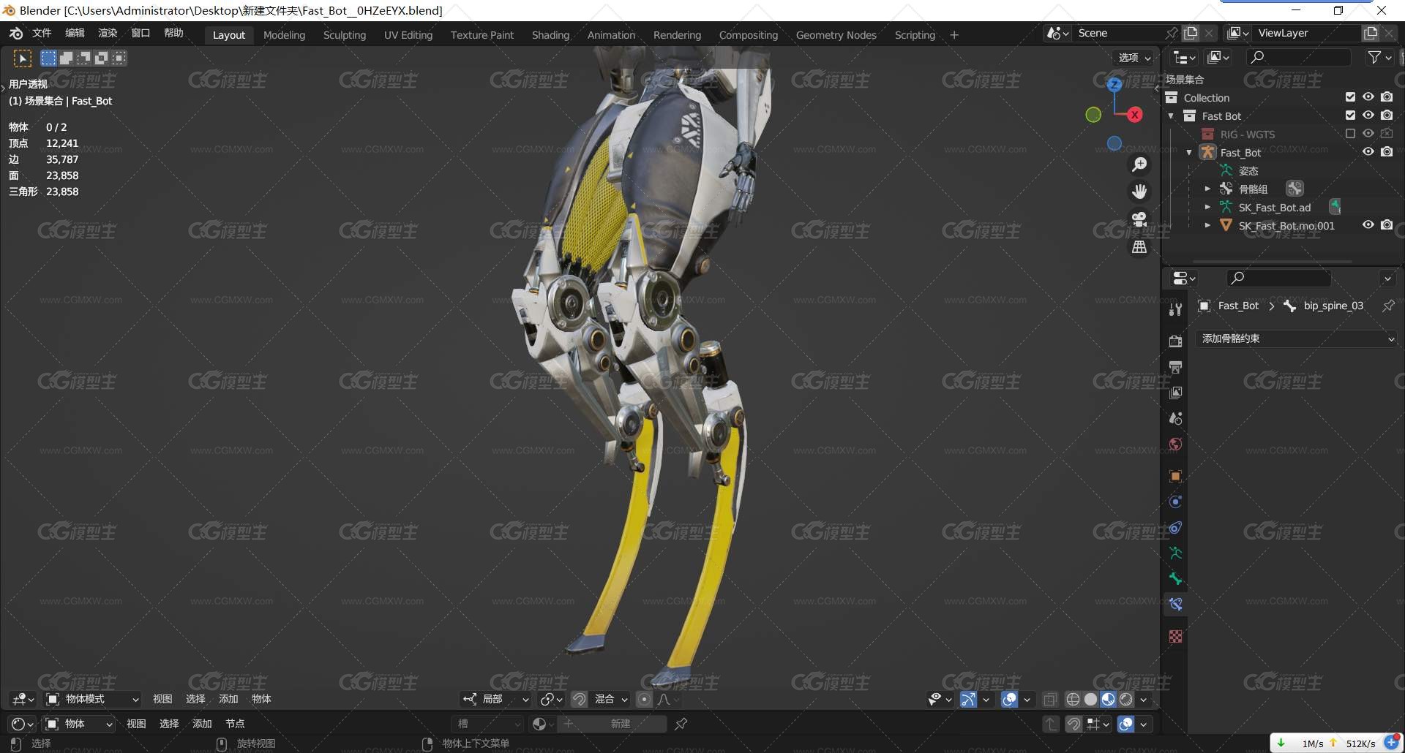Image resolution: width=1405 pixels, height=753 pixels.
Task: Open the Texture properties tab
Action: click(x=1175, y=636)
